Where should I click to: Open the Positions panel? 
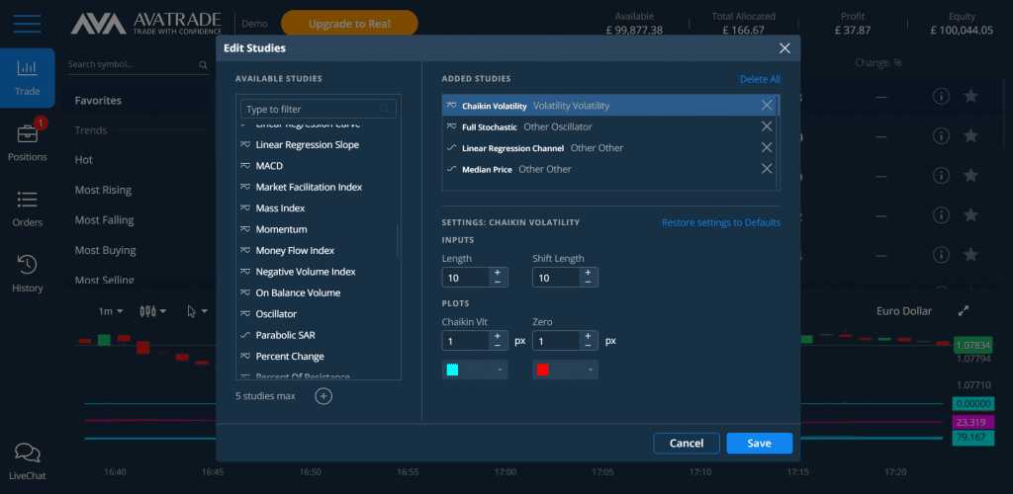(27, 140)
